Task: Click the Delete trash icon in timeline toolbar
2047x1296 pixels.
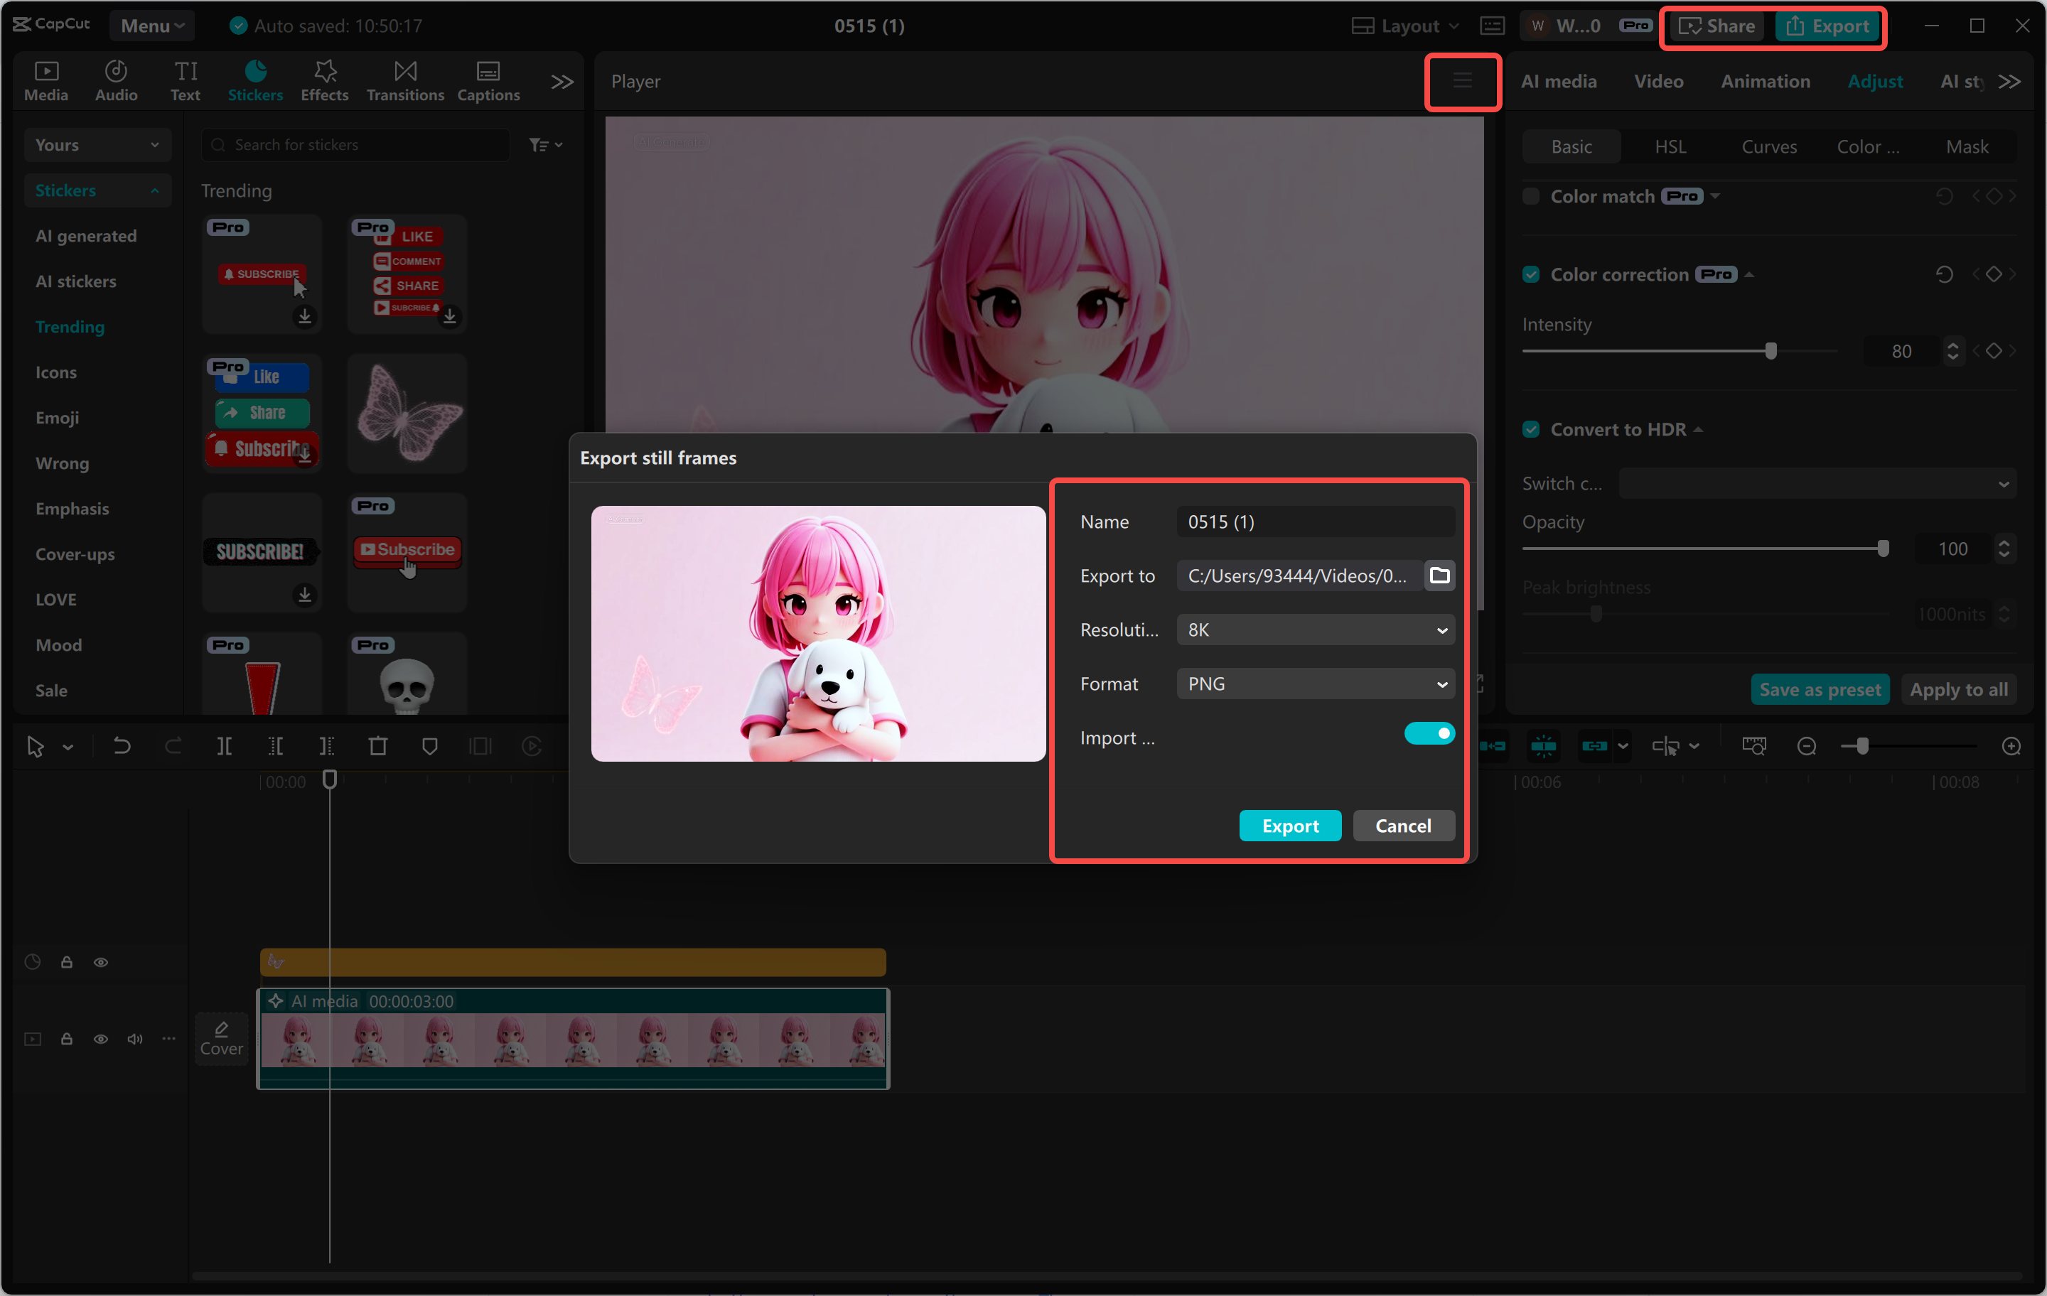Action: pos(377,746)
